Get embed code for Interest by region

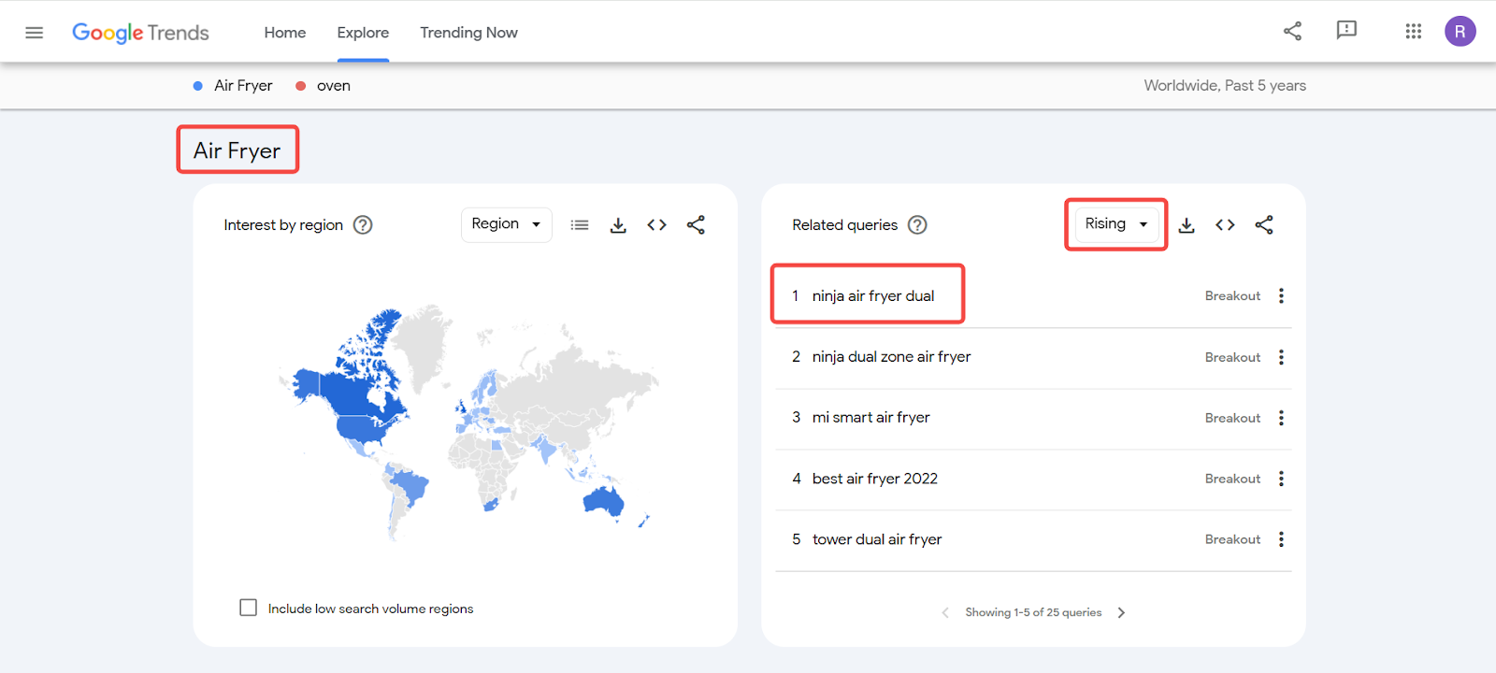656,225
